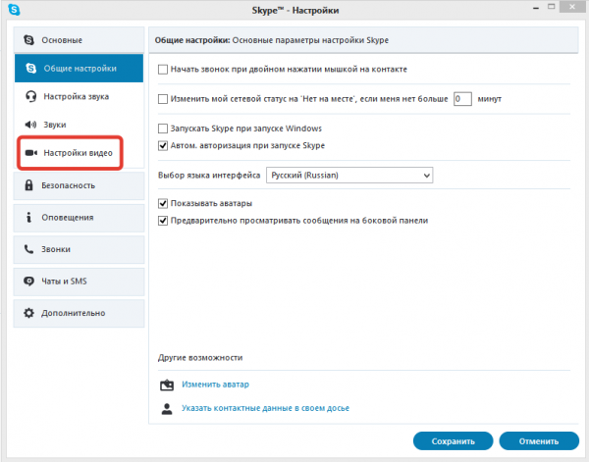Uncheck sidebar message preview checkbox
Image resolution: width=589 pixels, height=462 pixels.
click(x=163, y=221)
